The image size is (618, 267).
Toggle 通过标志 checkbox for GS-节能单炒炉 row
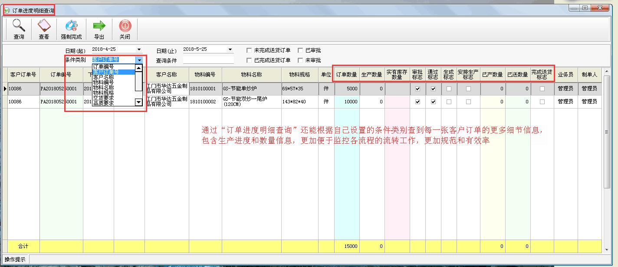[433, 89]
